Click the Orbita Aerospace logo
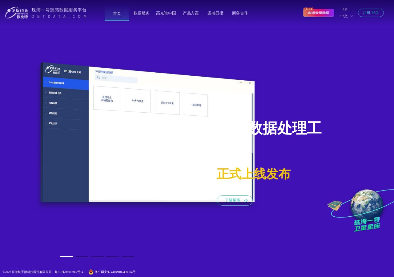This screenshot has width=394, height=277. coord(17,13)
